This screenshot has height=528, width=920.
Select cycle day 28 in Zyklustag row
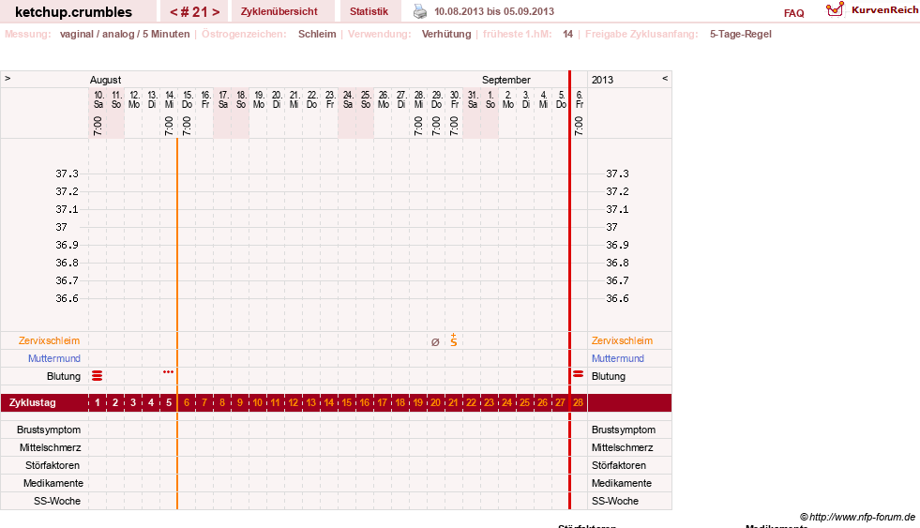[579, 403]
